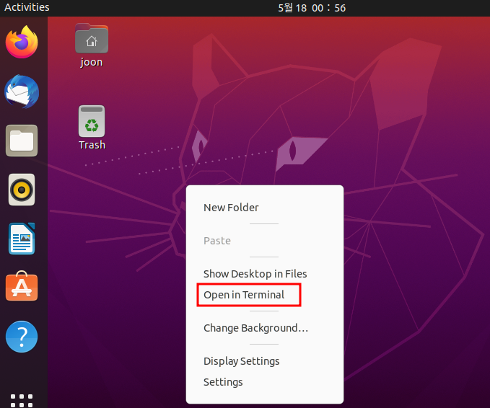Open the clock and calendar in top bar

click(x=312, y=8)
